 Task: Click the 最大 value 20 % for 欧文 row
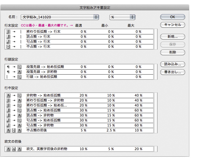(x=138, y=149)
